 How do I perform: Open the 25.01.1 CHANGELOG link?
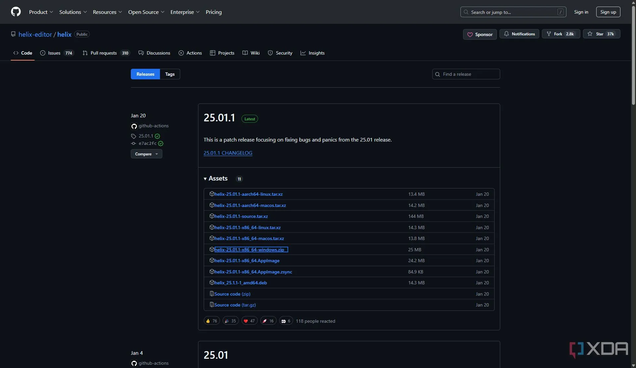(x=228, y=153)
